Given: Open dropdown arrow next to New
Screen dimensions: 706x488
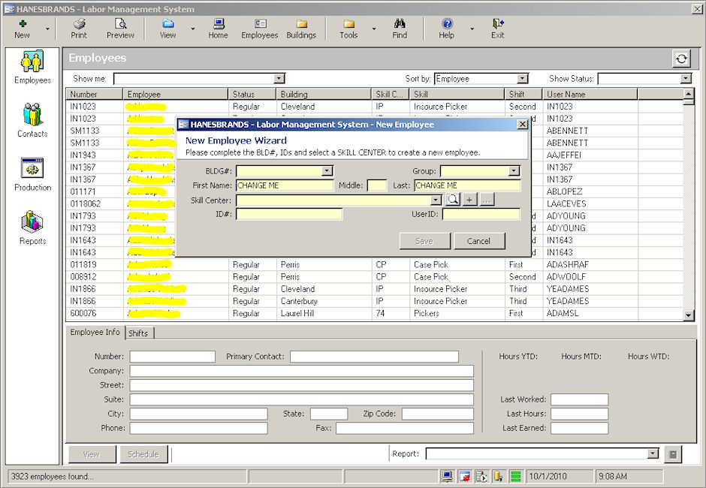Looking at the screenshot, I should pyautogui.click(x=48, y=29).
